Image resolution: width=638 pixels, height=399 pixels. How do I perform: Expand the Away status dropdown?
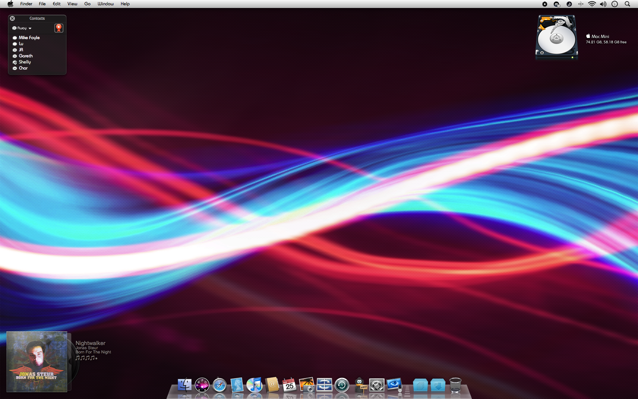coord(22,28)
